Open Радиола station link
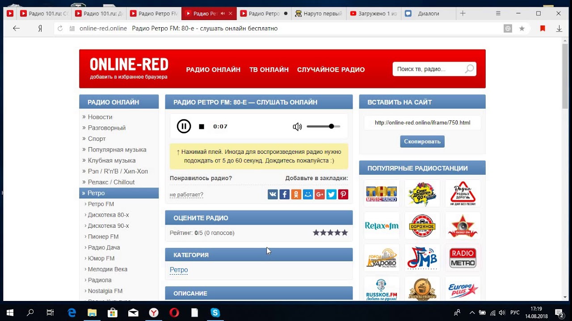Screen dimensions: 572x321 point(100,280)
